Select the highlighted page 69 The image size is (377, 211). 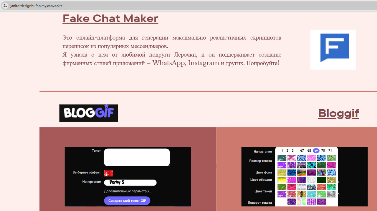316,150
